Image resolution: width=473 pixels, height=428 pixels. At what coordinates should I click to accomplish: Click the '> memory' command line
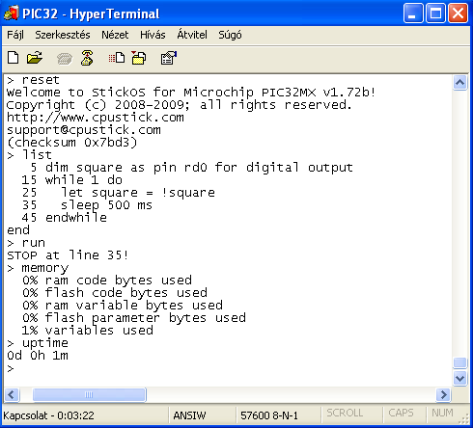(38, 268)
